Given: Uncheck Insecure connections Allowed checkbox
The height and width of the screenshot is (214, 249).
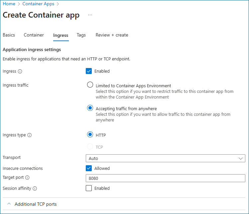Looking at the screenshot, I should tap(89, 168).
